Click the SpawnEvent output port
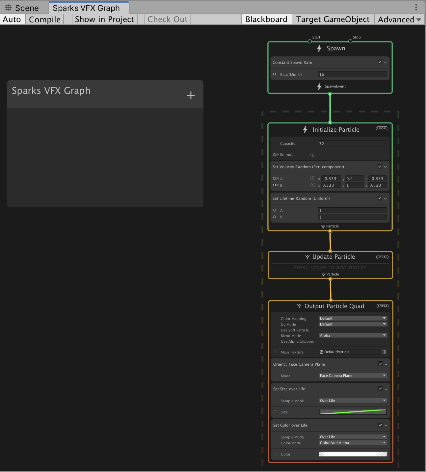The height and width of the screenshot is (472, 426). [x=330, y=94]
